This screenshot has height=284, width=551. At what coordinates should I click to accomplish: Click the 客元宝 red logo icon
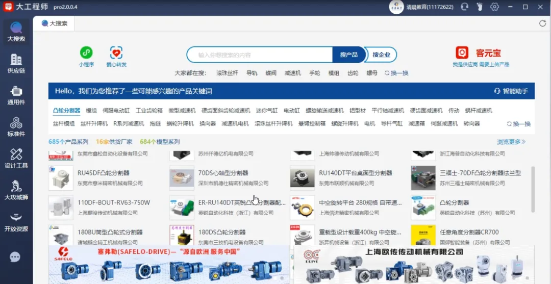tap(462, 53)
